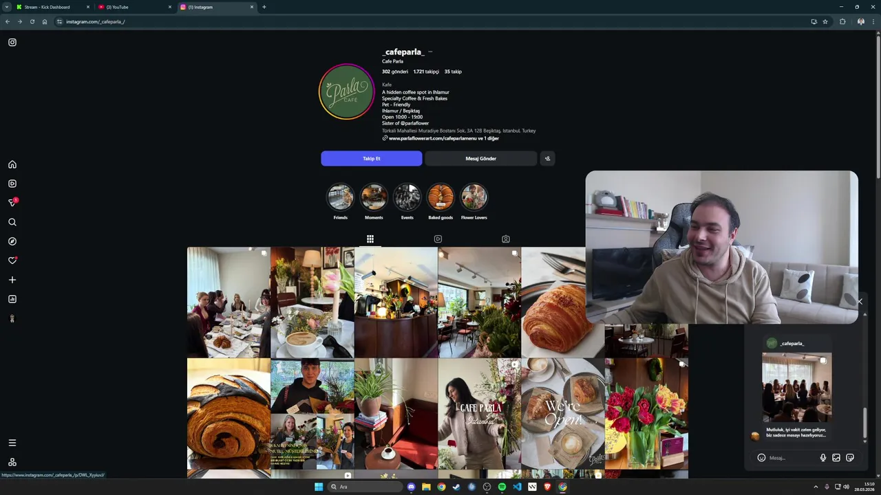Open own profile avatar in sidebar
The height and width of the screenshot is (495, 881).
pos(12,318)
